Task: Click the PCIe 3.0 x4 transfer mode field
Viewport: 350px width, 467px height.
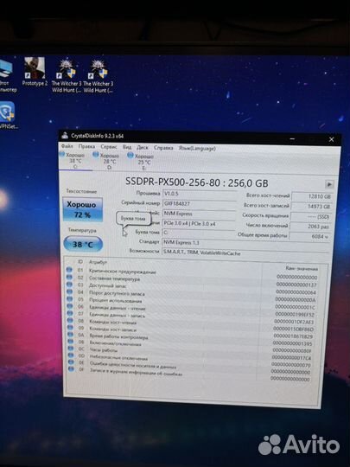Action: (200, 224)
